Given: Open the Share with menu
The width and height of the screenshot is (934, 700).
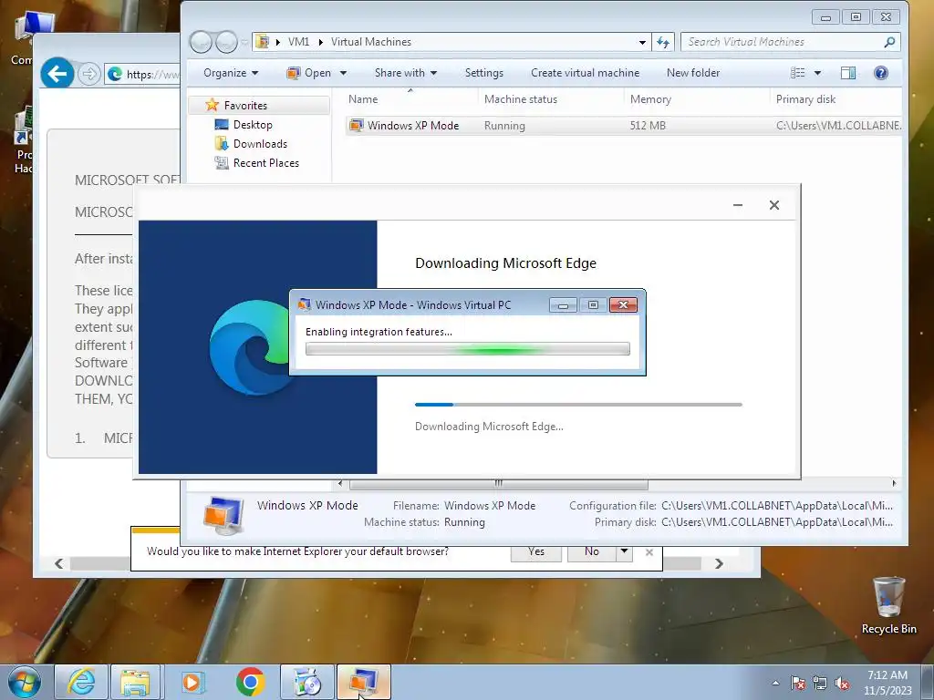Looking at the screenshot, I should click(x=406, y=73).
